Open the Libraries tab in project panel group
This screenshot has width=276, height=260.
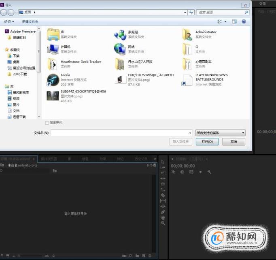69,159
